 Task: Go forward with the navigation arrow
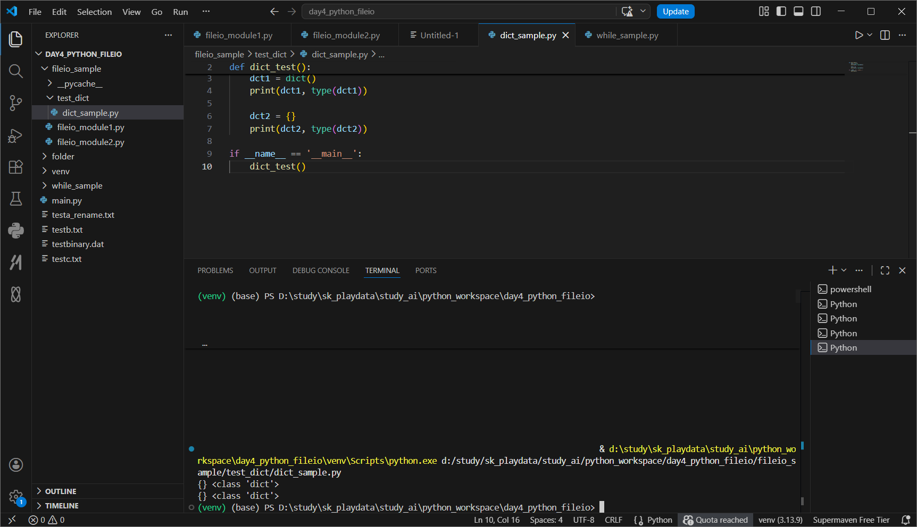[x=291, y=12]
